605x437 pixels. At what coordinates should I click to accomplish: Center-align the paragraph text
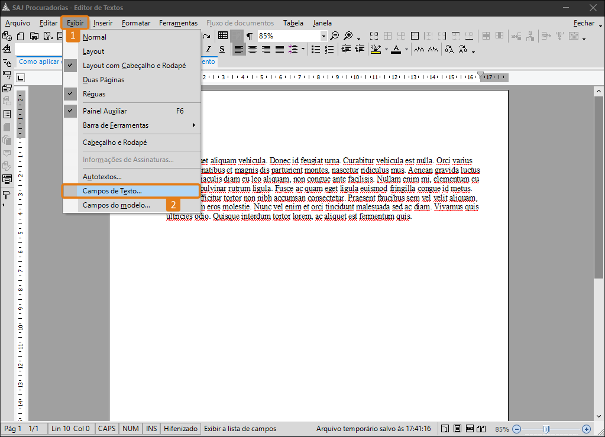253,49
